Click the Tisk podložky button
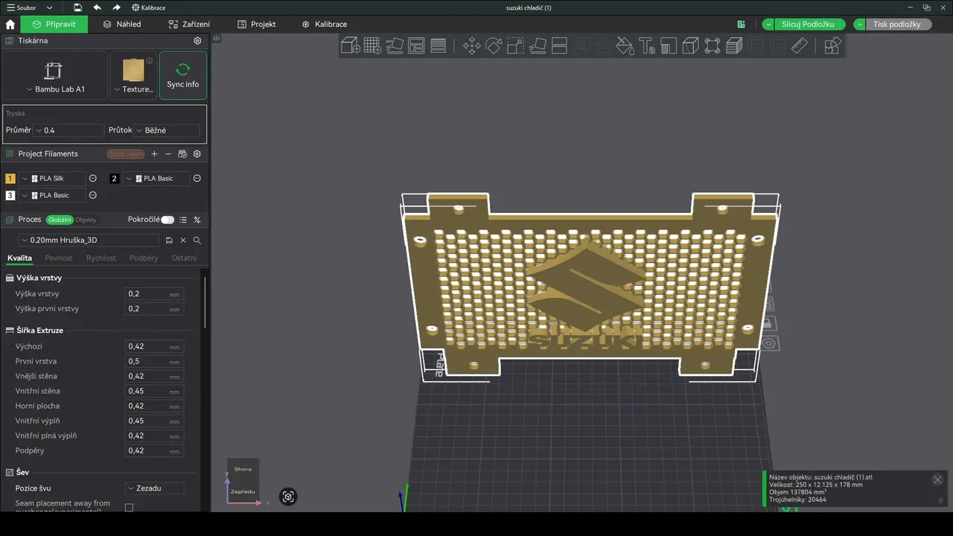Screen dimensions: 953x536 897,24
